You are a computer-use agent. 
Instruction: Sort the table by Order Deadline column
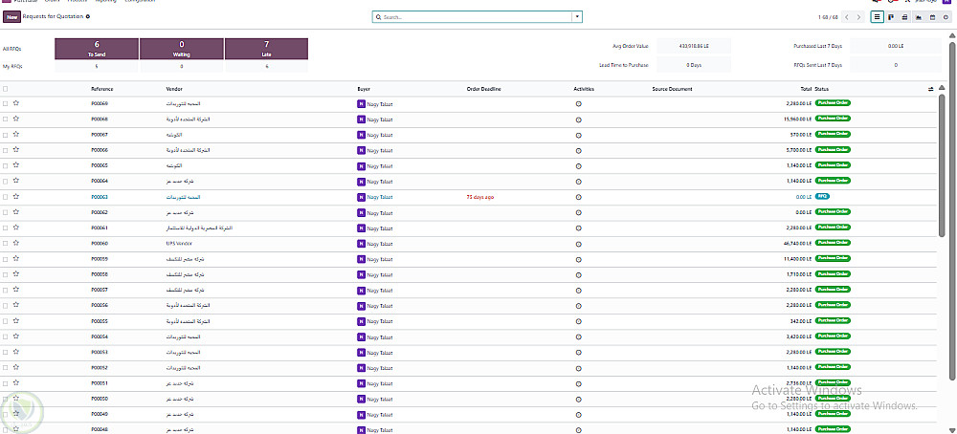point(484,89)
